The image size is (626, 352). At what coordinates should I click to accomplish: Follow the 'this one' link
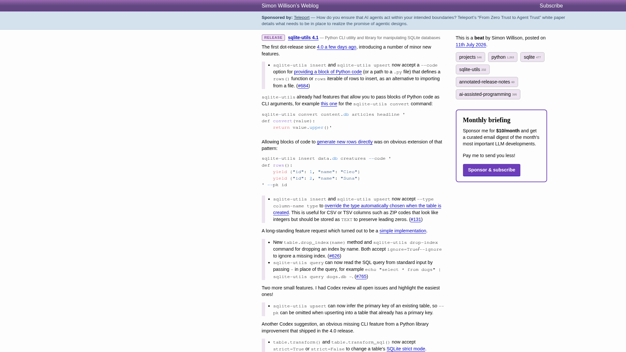coord(329,104)
